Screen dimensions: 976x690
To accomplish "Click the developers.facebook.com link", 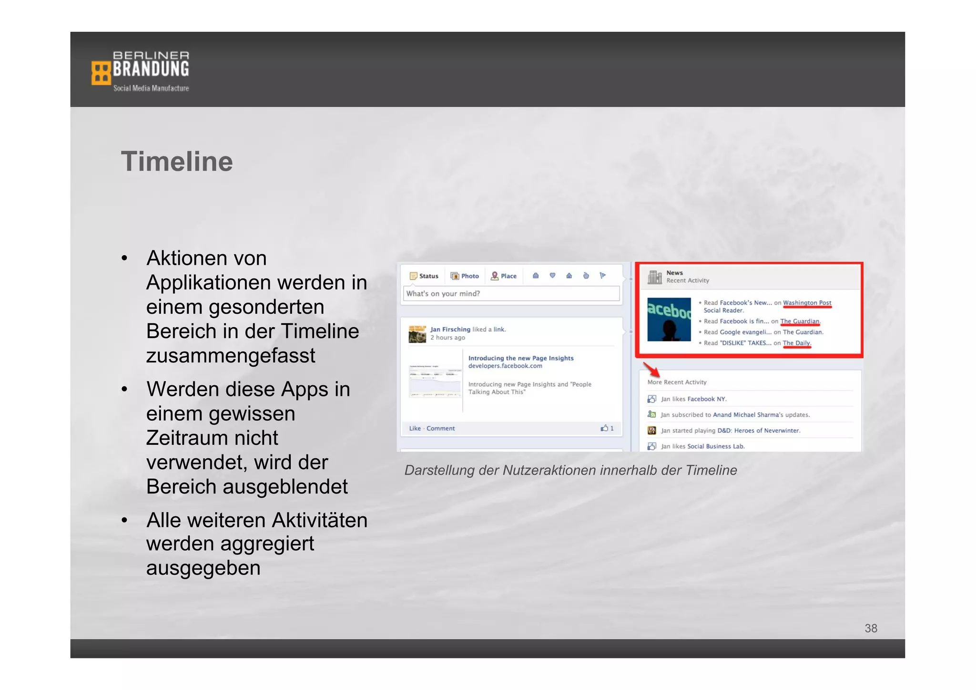I will coord(505,366).
